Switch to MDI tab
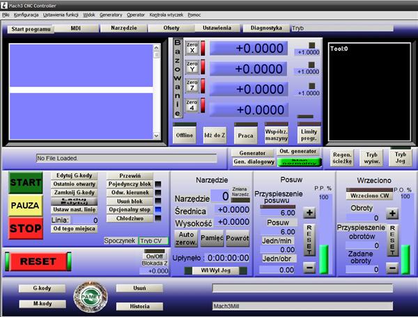Viewport: 418px width, 317px height. point(76,28)
